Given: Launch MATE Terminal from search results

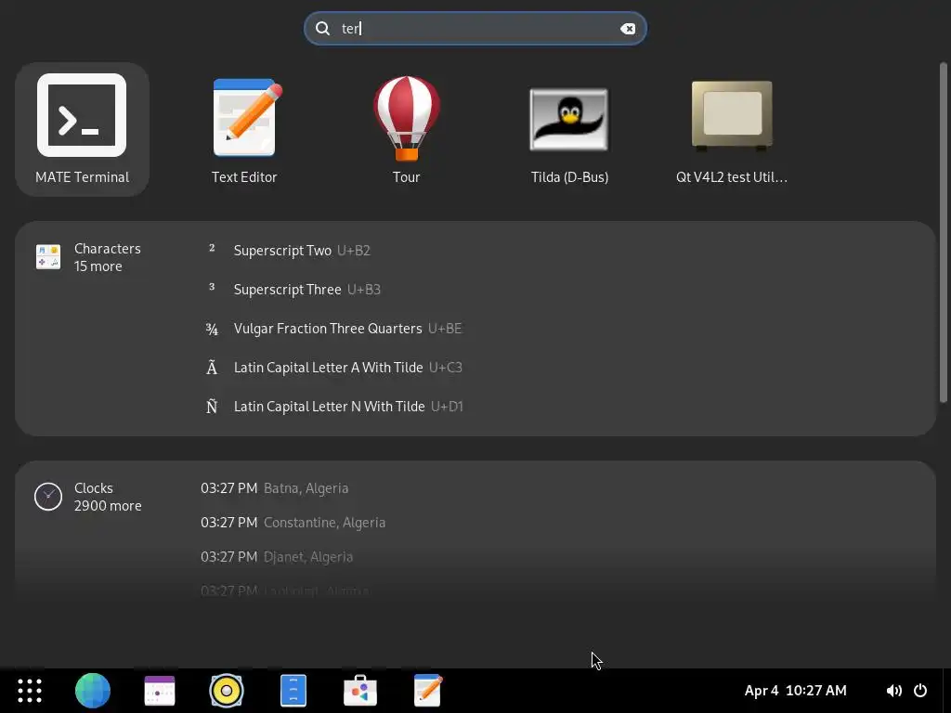Looking at the screenshot, I should tap(82, 129).
